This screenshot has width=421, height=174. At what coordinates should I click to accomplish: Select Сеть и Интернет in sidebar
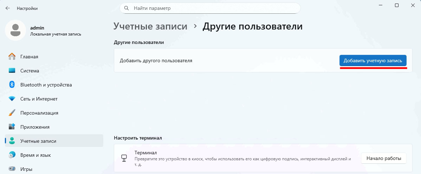pos(54,99)
